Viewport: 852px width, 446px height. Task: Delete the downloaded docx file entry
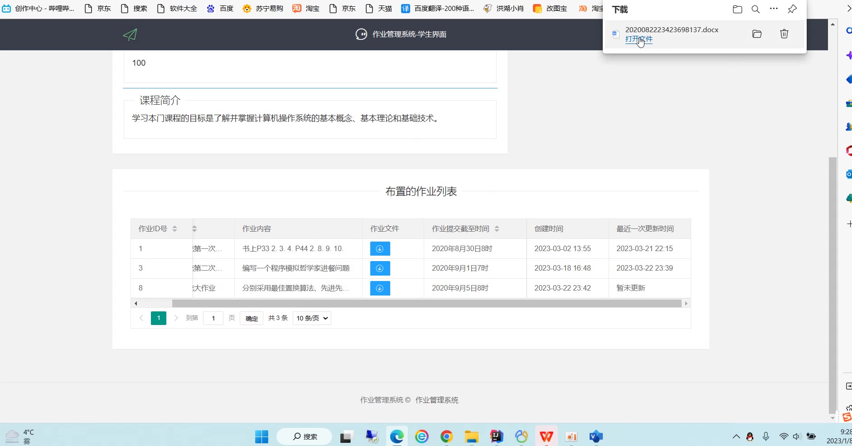[784, 34]
